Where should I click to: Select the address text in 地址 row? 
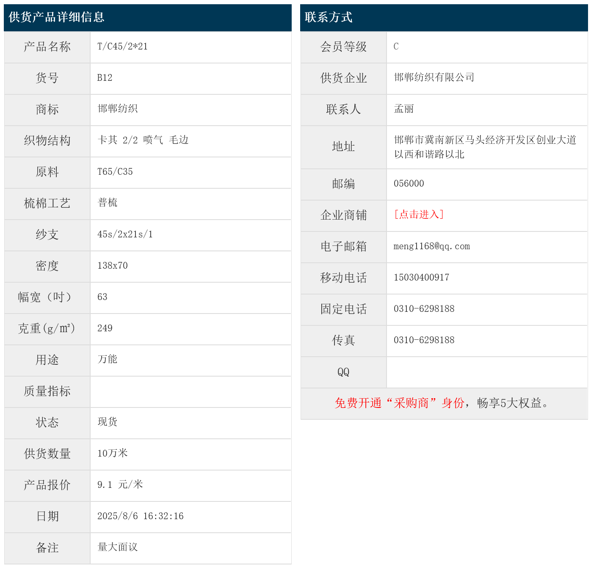point(485,147)
